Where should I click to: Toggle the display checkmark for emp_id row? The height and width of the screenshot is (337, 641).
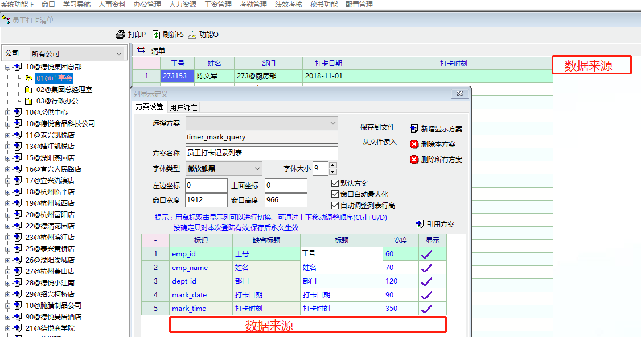click(426, 254)
